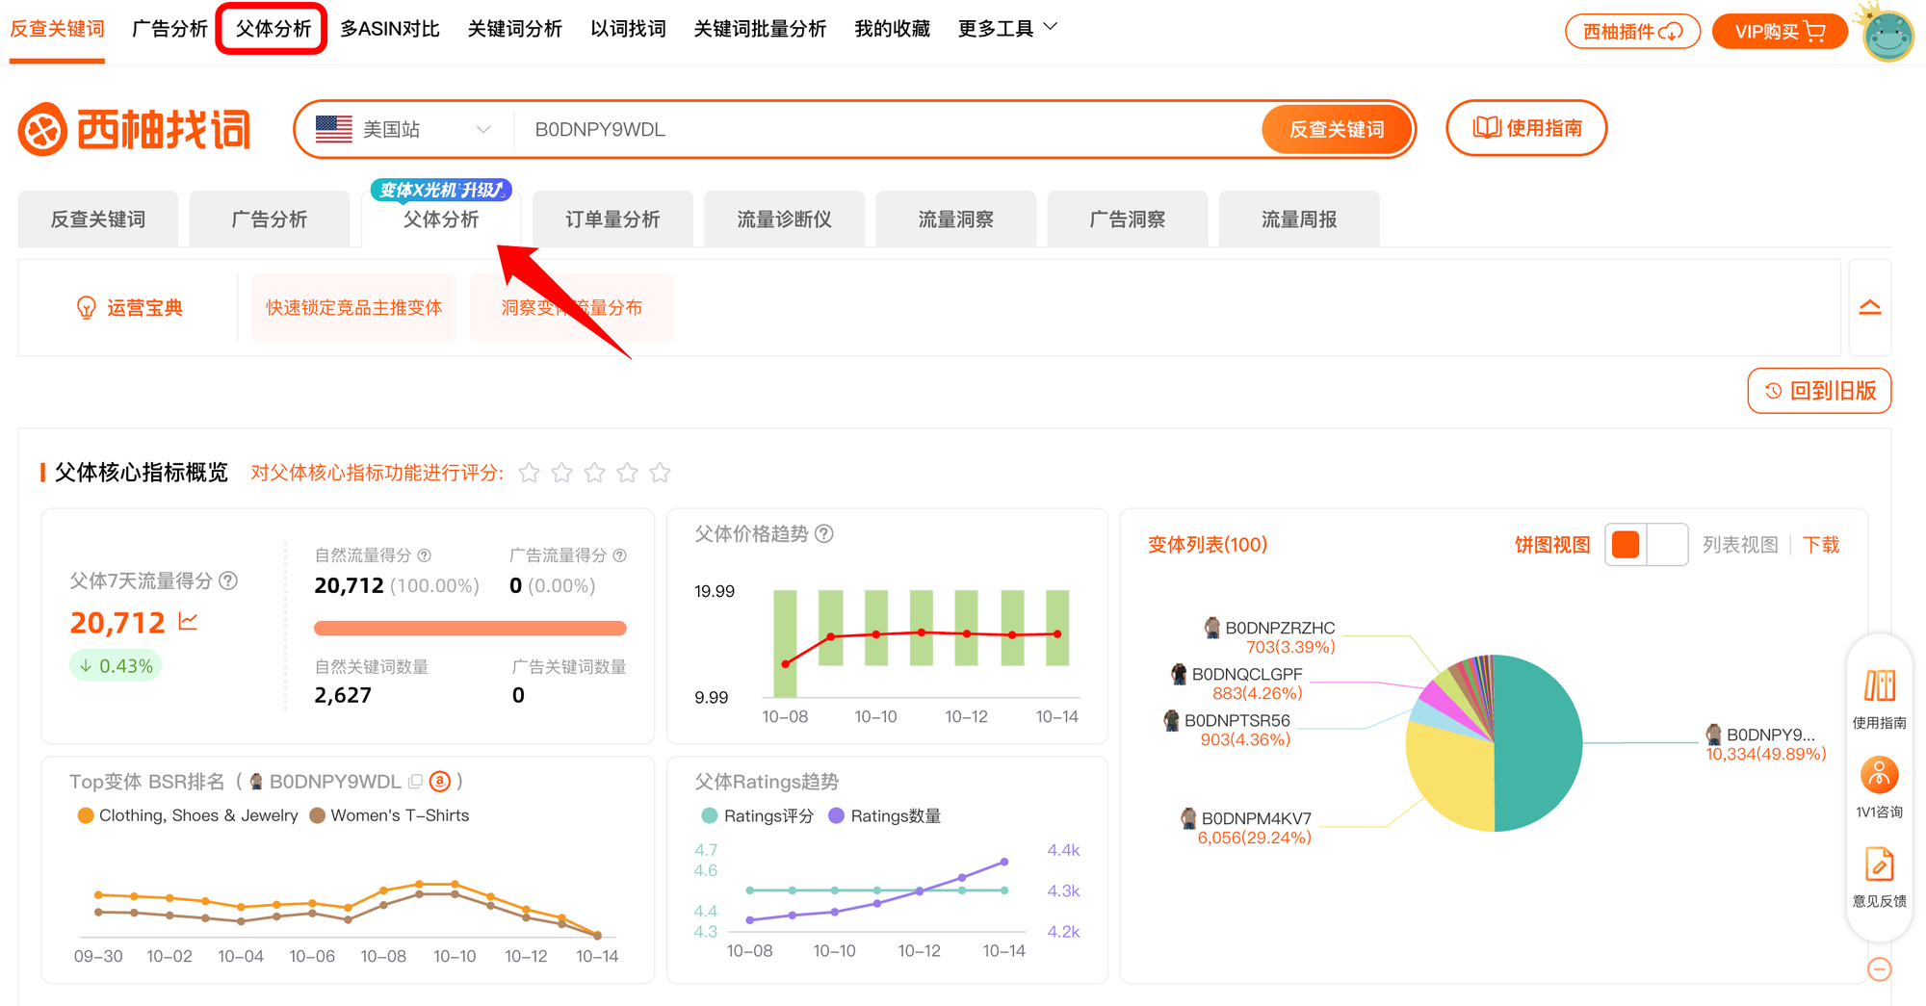This screenshot has height=1006, width=1926.
Task: Collapse the 运营宝典 panel
Action: 1869,308
